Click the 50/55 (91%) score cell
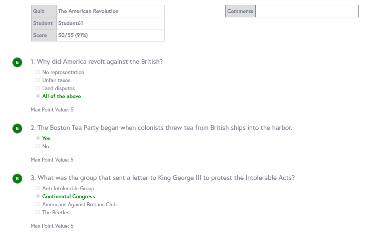 pyautogui.click(x=73, y=35)
